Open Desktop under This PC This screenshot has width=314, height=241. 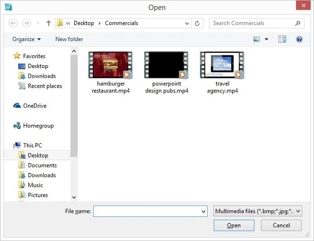click(37, 155)
